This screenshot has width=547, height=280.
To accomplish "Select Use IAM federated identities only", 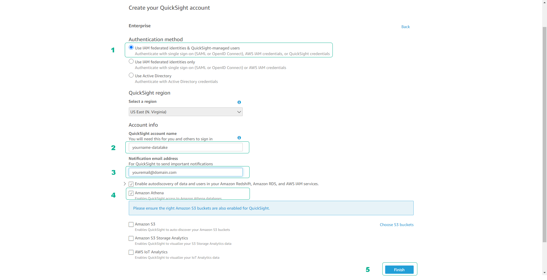I will 131,61.
